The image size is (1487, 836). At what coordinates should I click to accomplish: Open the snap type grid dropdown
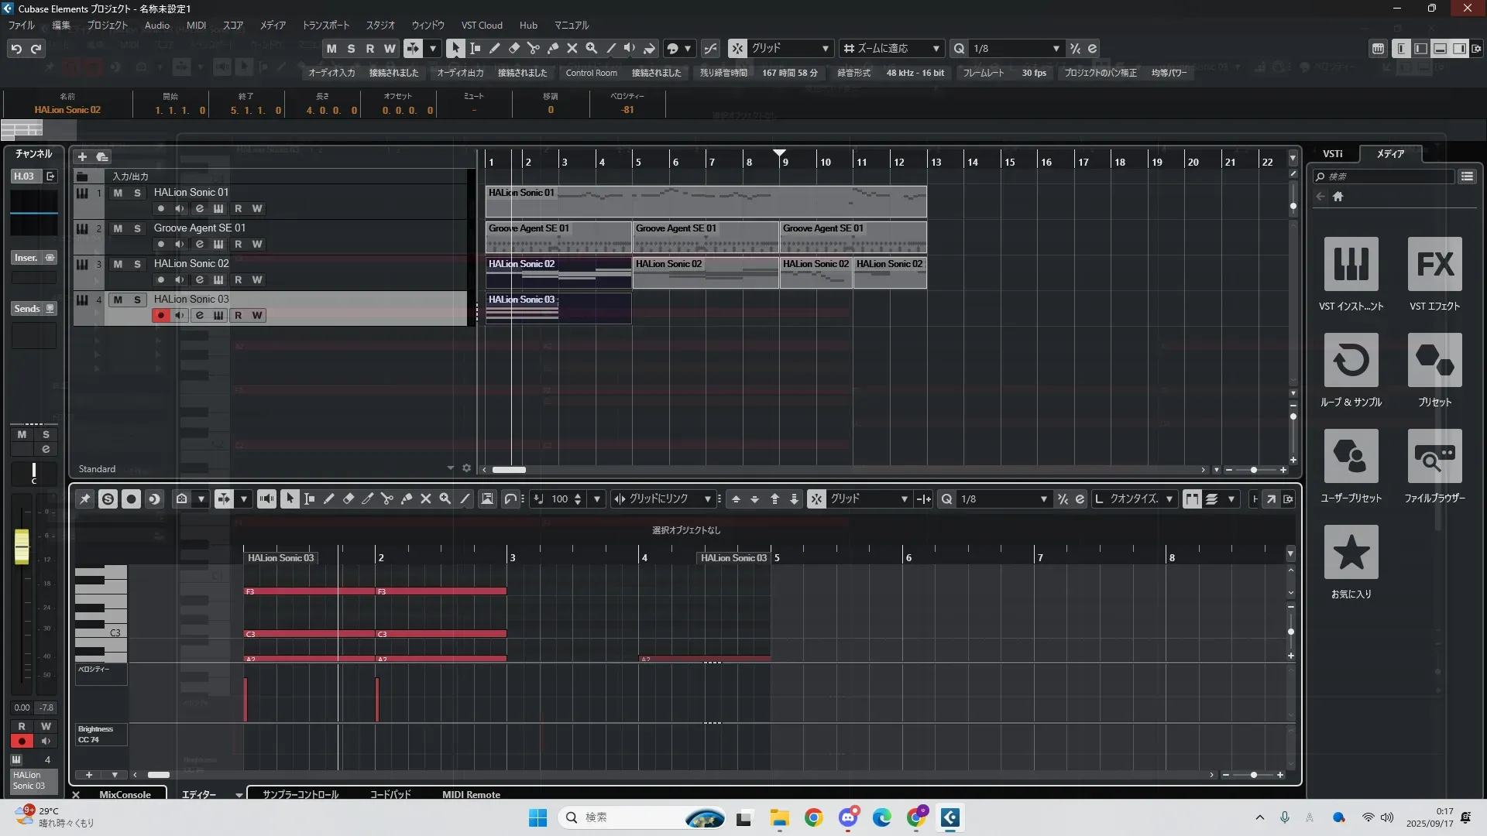pyautogui.click(x=825, y=49)
